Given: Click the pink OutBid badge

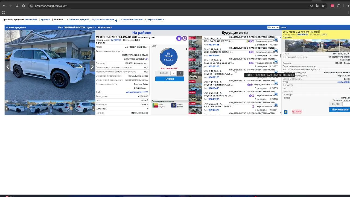Looking at the screenshot, I should click(x=297, y=112).
